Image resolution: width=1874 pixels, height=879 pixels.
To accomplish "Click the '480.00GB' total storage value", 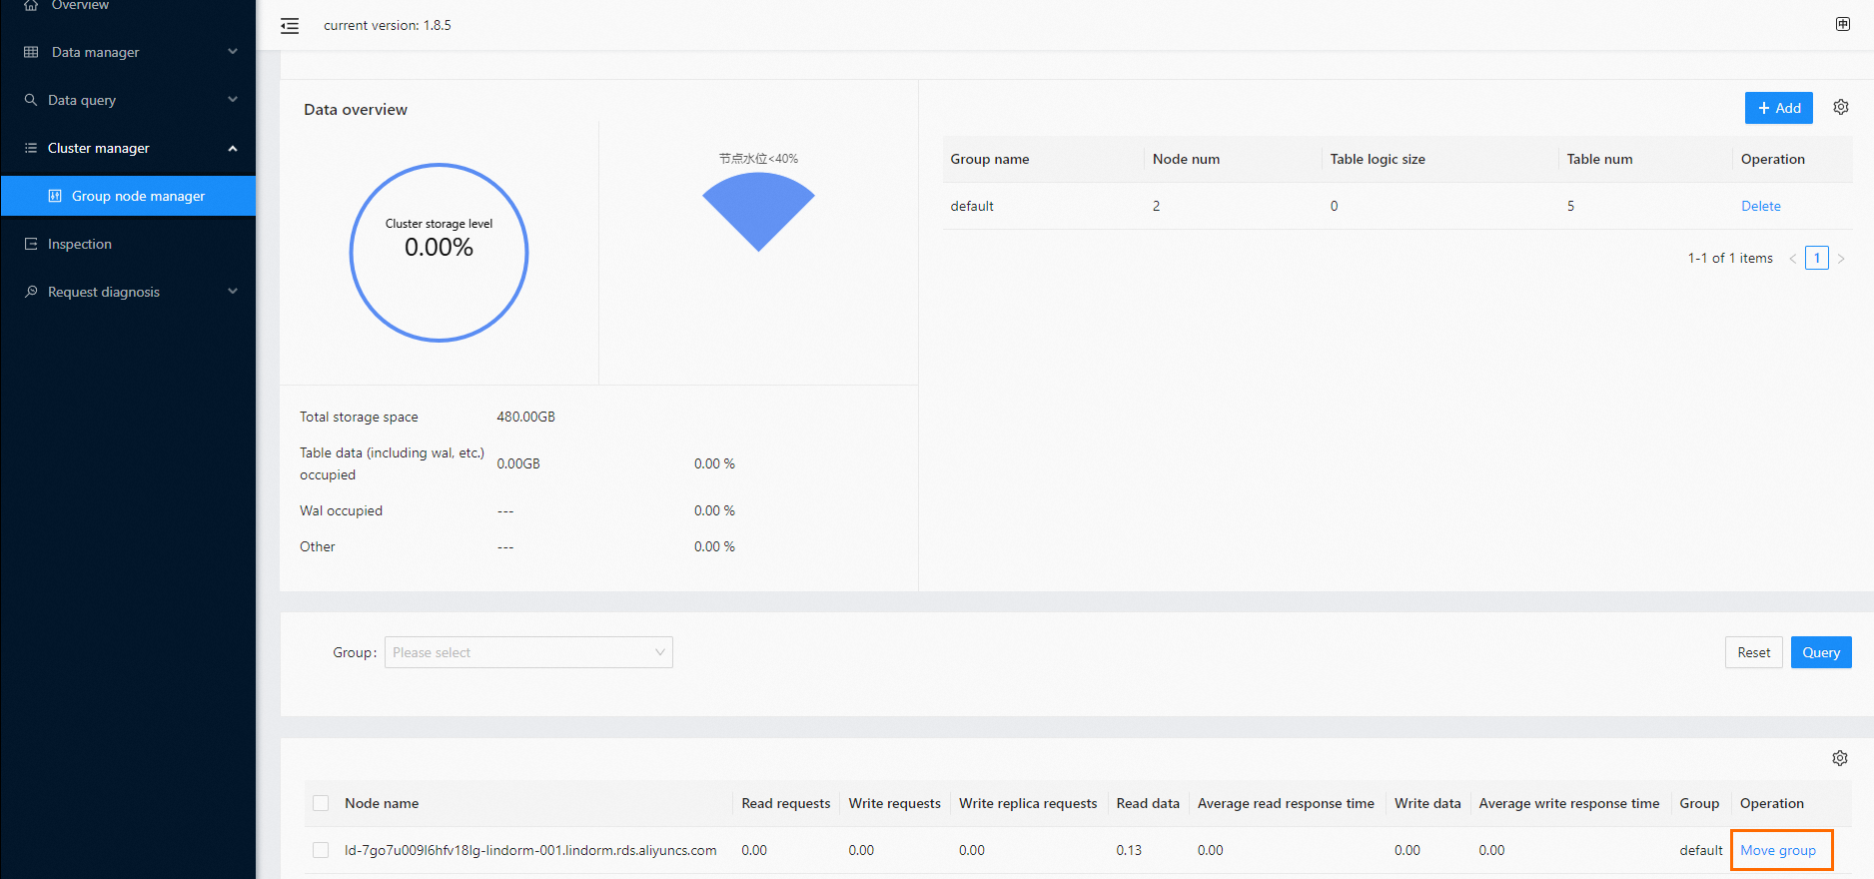I will (x=525, y=417).
